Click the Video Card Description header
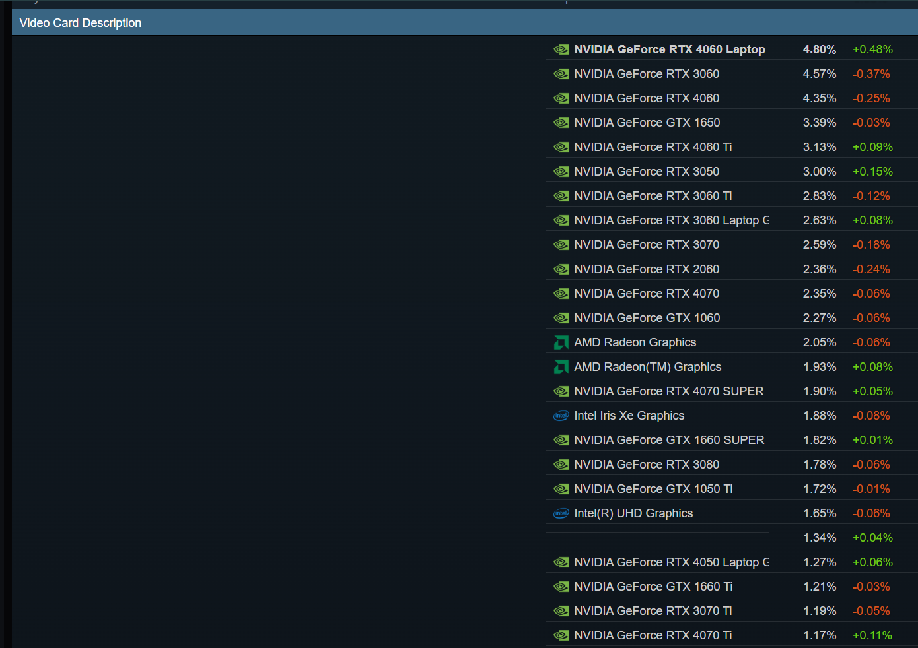The height and width of the screenshot is (648, 918). click(x=464, y=22)
